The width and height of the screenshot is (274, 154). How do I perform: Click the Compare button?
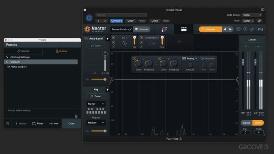[116, 21]
